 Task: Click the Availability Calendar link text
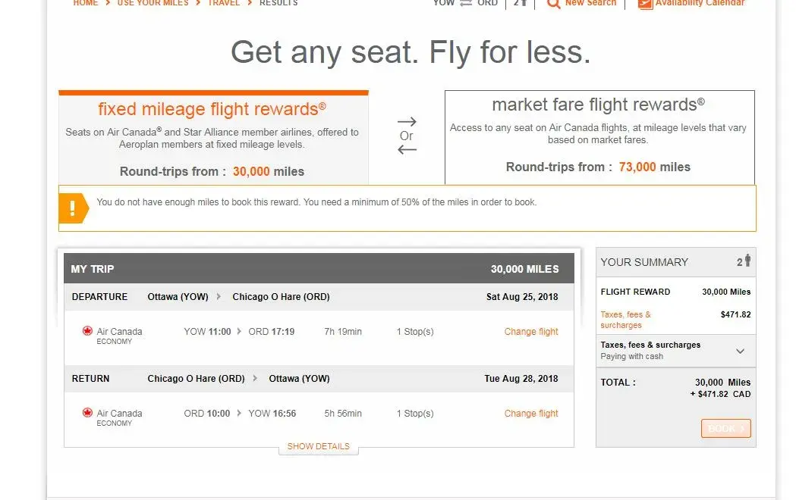tap(700, 4)
